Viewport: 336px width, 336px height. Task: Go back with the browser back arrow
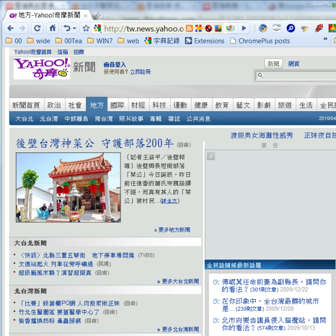10,28
